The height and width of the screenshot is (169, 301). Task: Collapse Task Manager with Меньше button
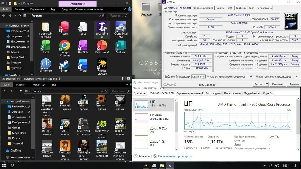(x=142, y=156)
